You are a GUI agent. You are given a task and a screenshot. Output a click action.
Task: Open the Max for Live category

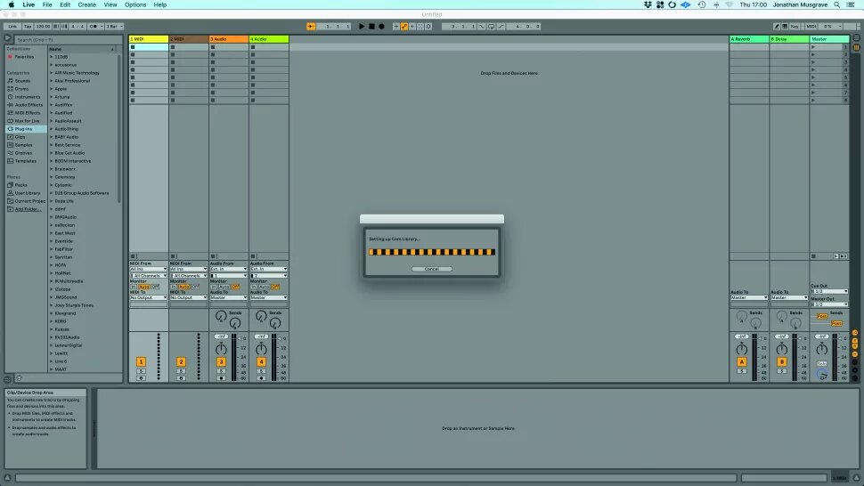[28, 121]
